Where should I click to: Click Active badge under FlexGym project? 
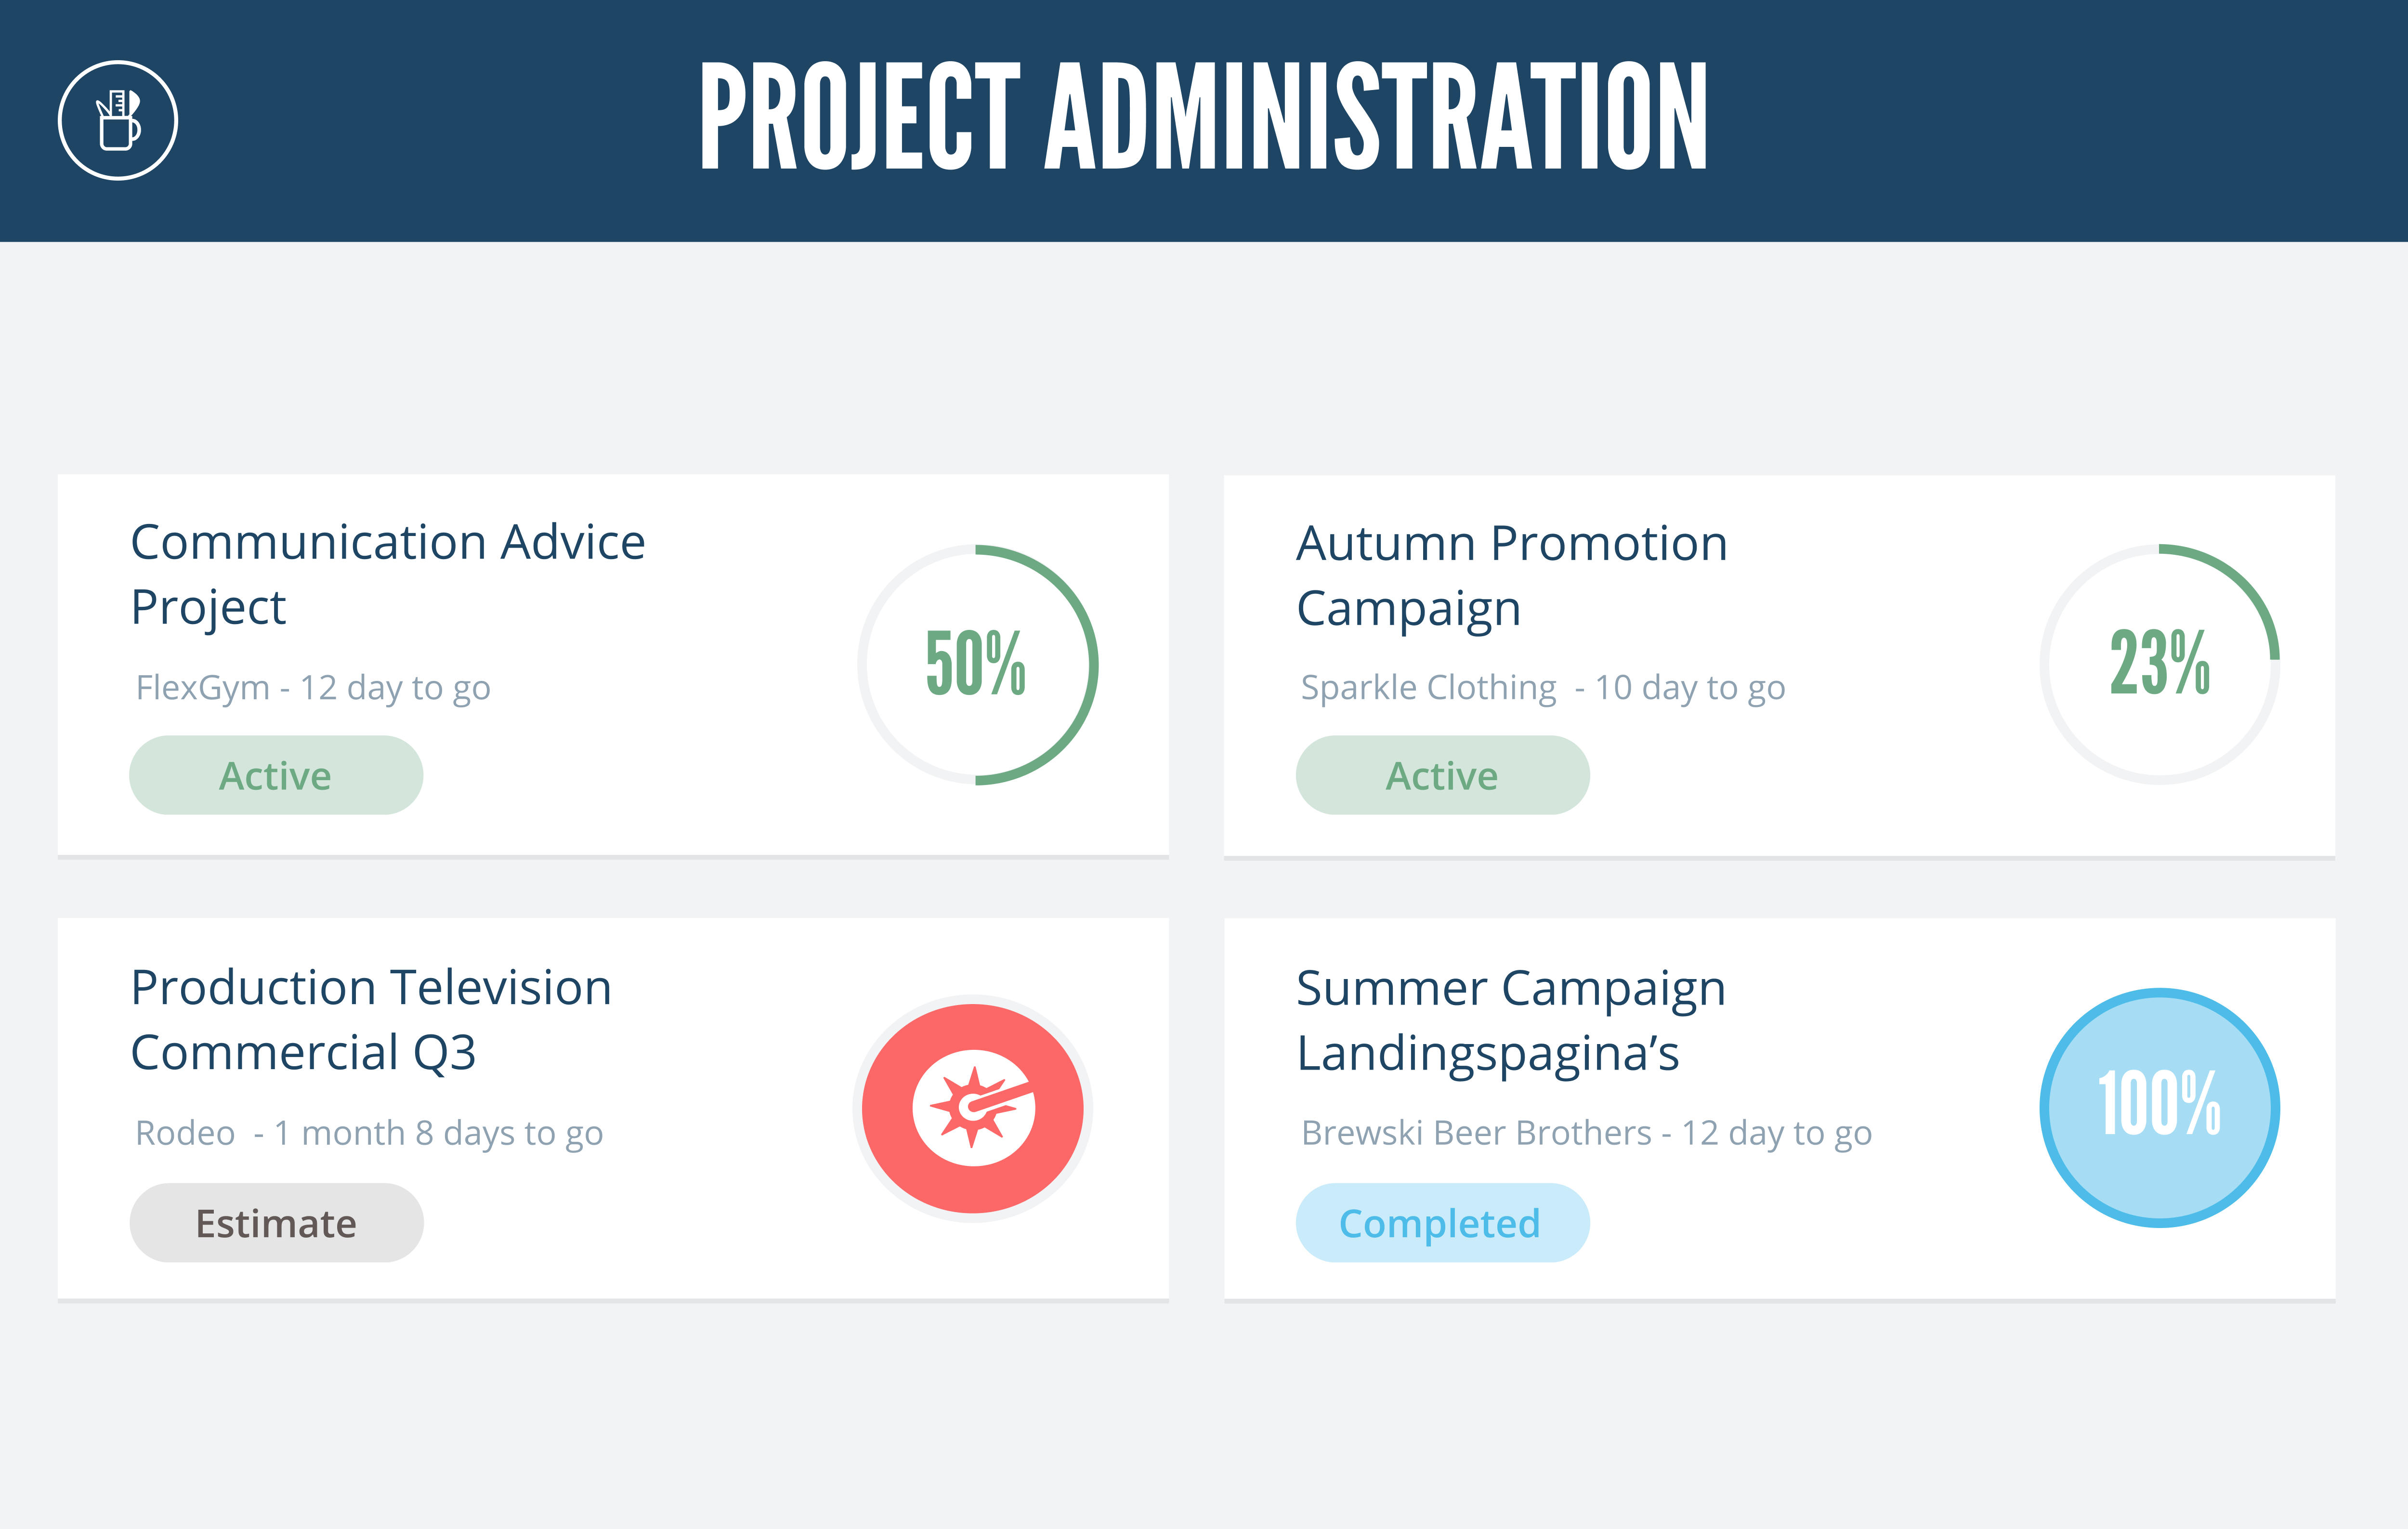(x=276, y=775)
